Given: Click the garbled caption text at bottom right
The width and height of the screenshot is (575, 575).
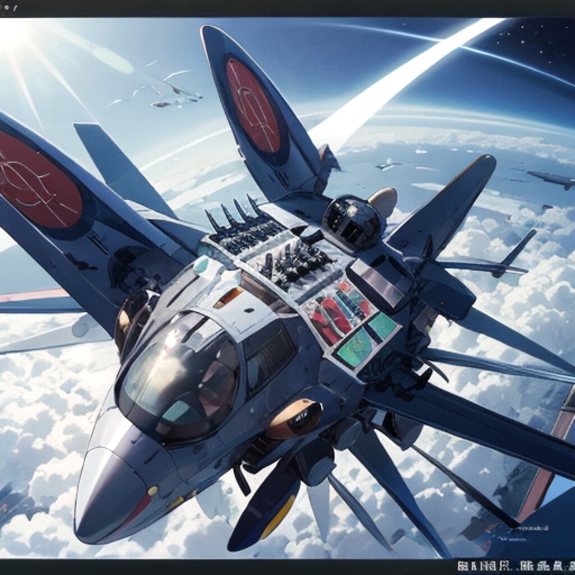Looking at the screenshot, I should coord(515,567).
